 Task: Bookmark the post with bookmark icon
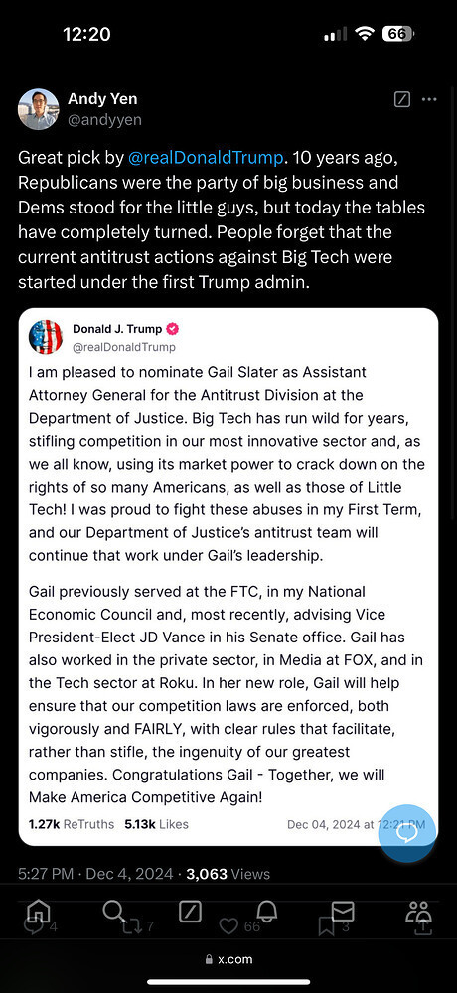click(x=326, y=927)
